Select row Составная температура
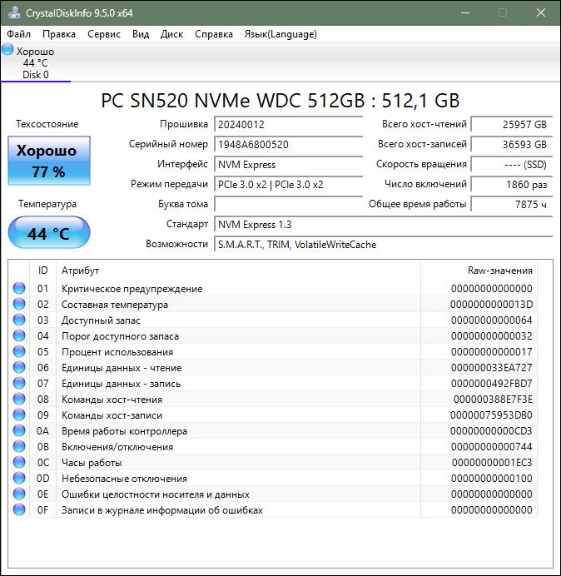The height and width of the screenshot is (576, 561). pos(273,304)
